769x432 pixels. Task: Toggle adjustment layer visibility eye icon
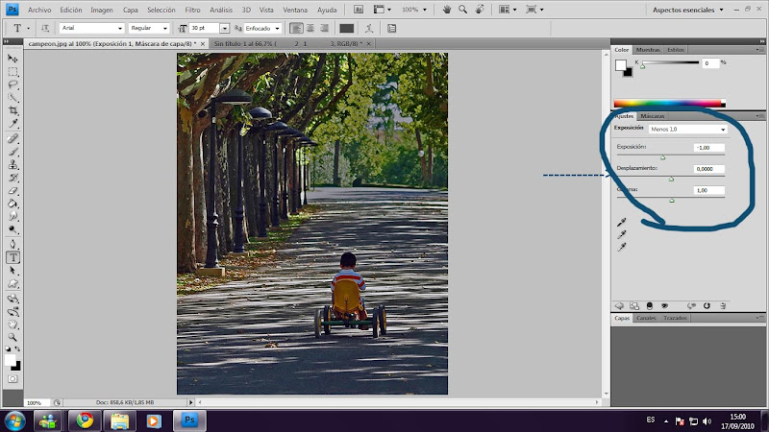662,305
